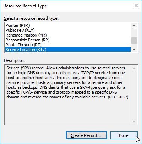Select Service Location (SRV) row
142x144 pixels.
coord(68,50)
